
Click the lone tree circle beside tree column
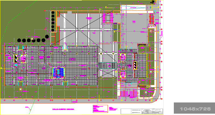47,36
